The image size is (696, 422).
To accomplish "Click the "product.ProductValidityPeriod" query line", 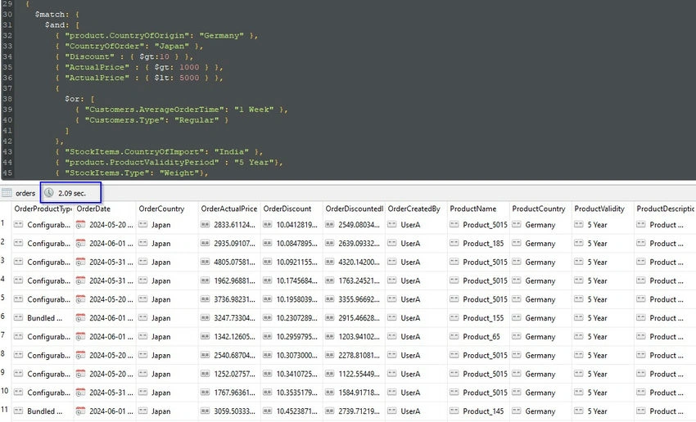I will click(x=169, y=162).
